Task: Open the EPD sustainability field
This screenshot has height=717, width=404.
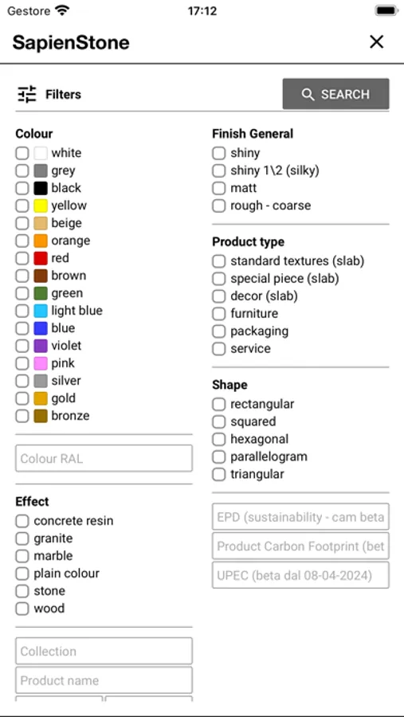Action: [x=300, y=517]
